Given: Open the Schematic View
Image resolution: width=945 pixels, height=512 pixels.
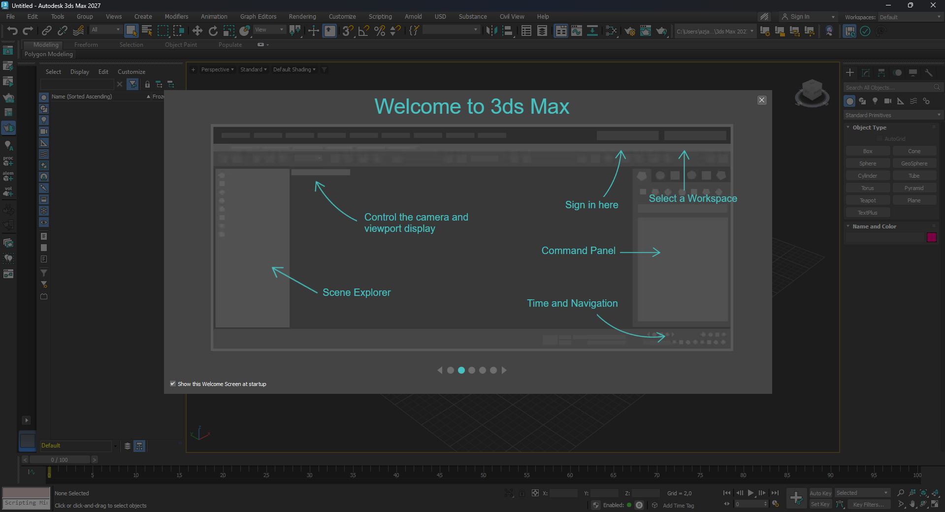Looking at the screenshot, I should [592, 31].
